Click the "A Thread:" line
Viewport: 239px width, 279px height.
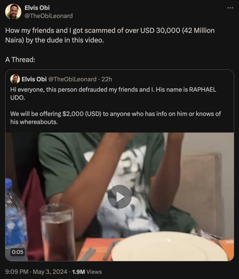coord(20,60)
